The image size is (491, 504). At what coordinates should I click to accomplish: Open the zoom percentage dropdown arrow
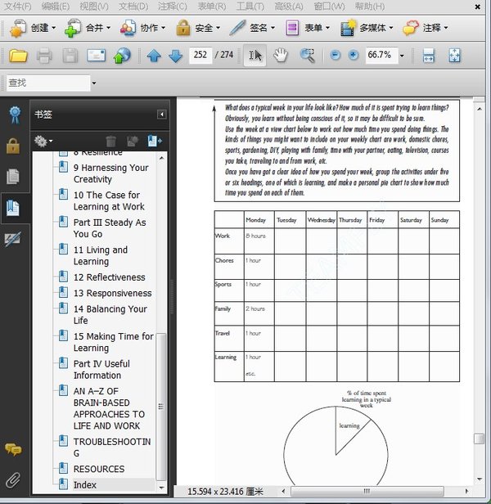click(402, 56)
